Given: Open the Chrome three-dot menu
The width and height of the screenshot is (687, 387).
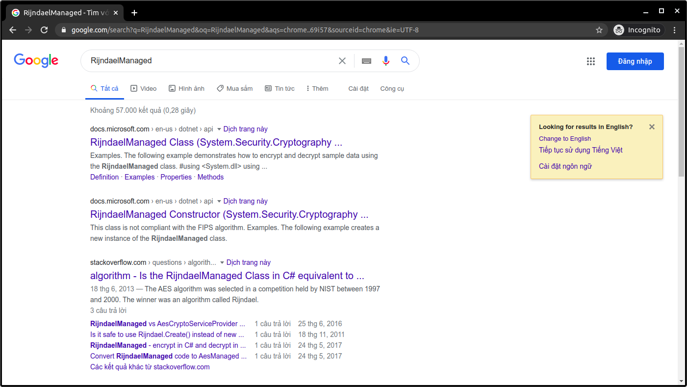Looking at the screenshot, I should [675, 30].
